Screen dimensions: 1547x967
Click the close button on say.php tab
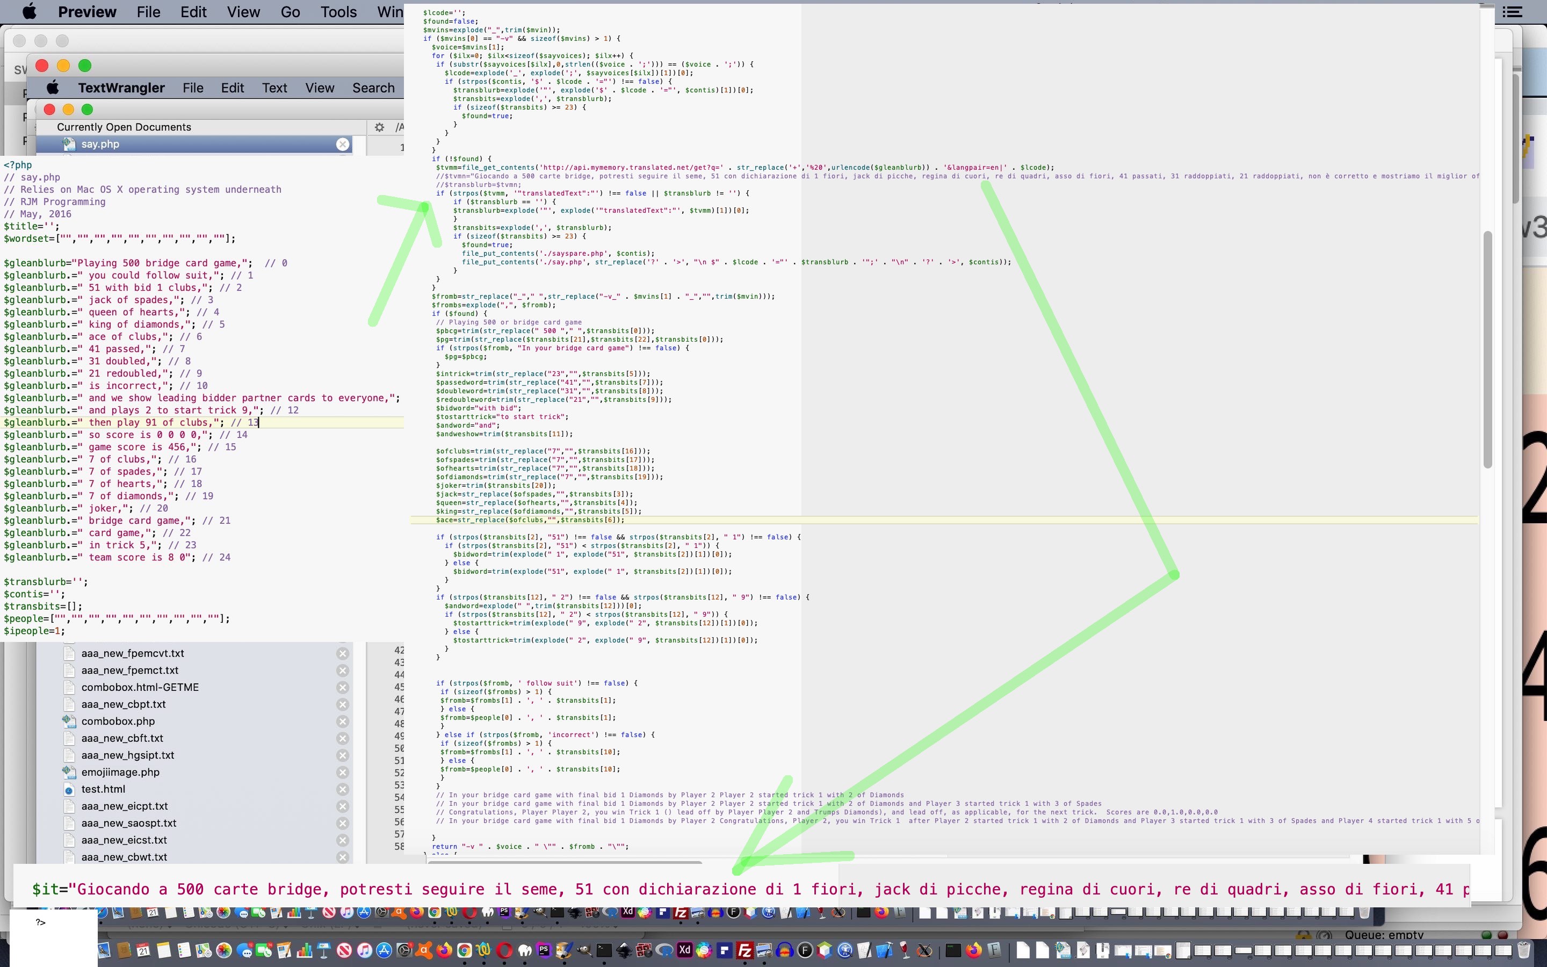344,144
